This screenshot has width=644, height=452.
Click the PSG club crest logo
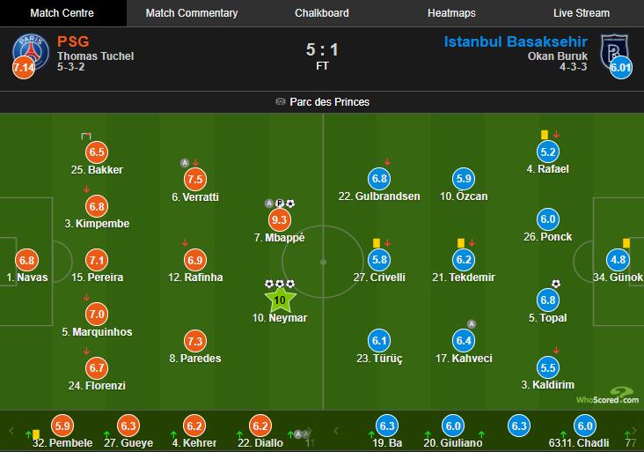coord(31,51)
